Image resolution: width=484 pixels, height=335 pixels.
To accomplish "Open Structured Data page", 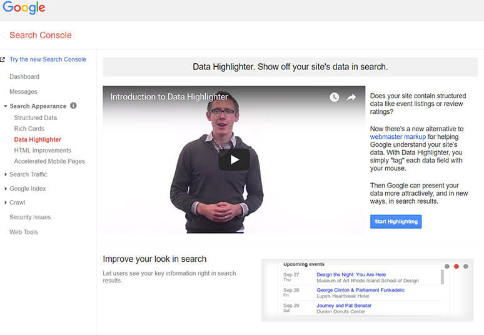I will pyautogui.click(x=36, y=118).
